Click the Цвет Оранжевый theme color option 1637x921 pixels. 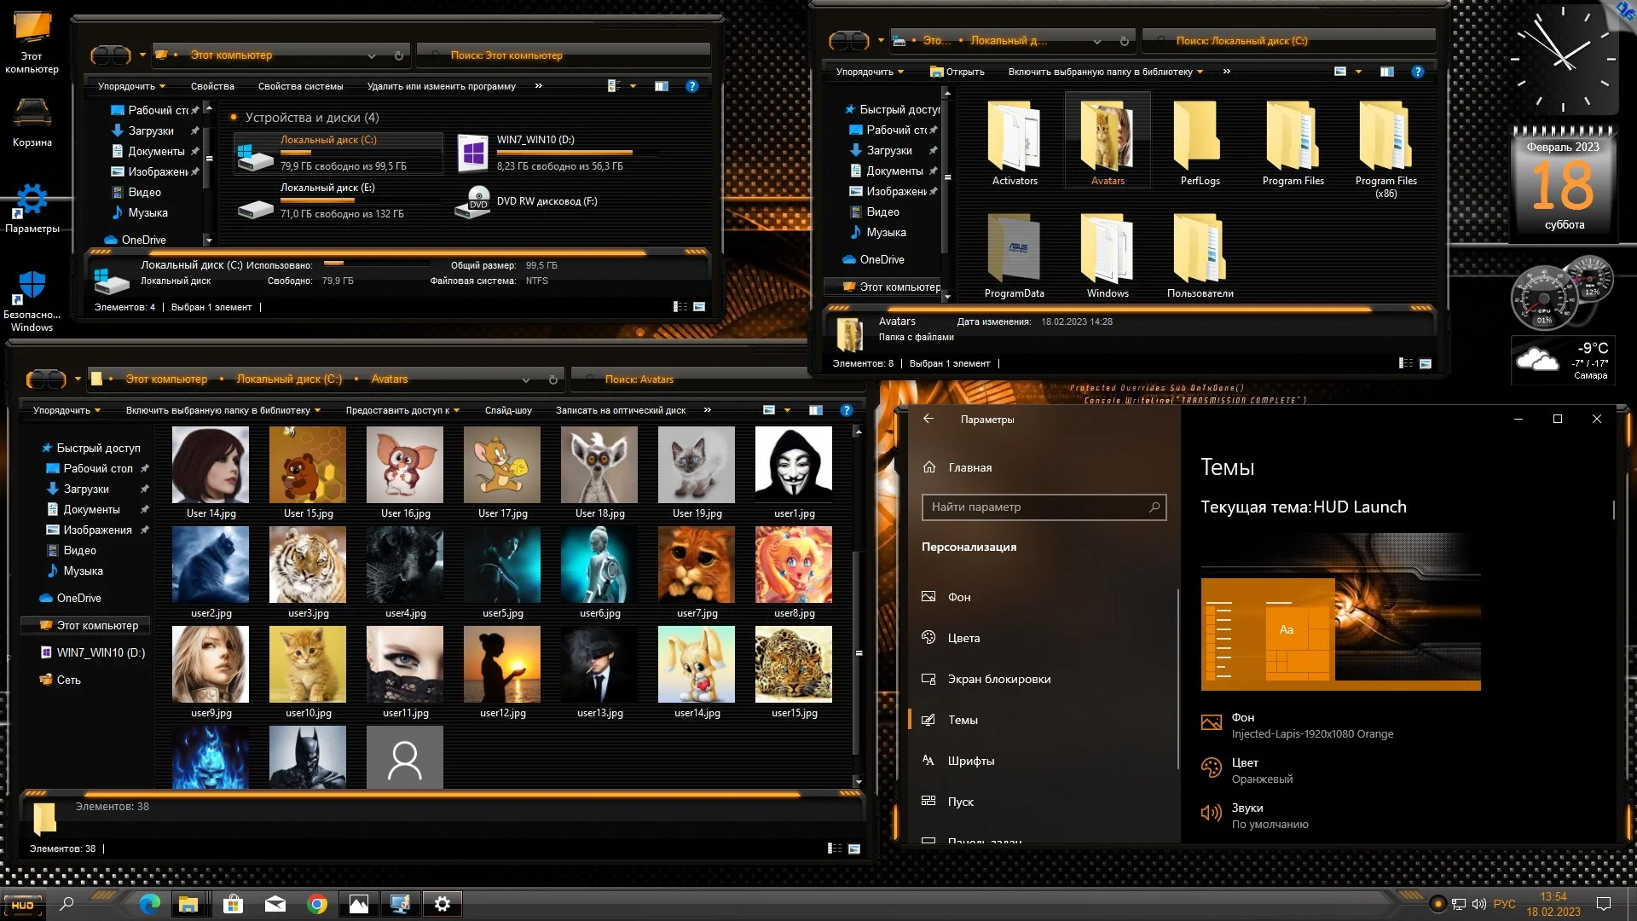pyautogui.click(x=1261, y=770)
